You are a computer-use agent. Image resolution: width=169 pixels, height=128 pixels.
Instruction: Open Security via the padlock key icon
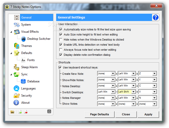[17, 96]
